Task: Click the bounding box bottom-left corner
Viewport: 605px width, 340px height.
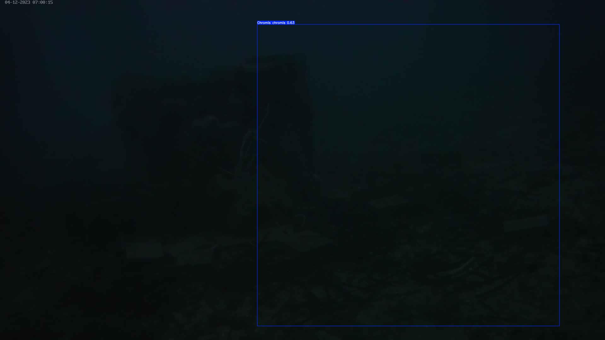Action: click(x=257, y=326)
